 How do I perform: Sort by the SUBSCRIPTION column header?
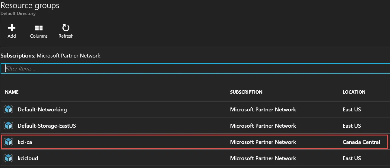tap(246, 92)
